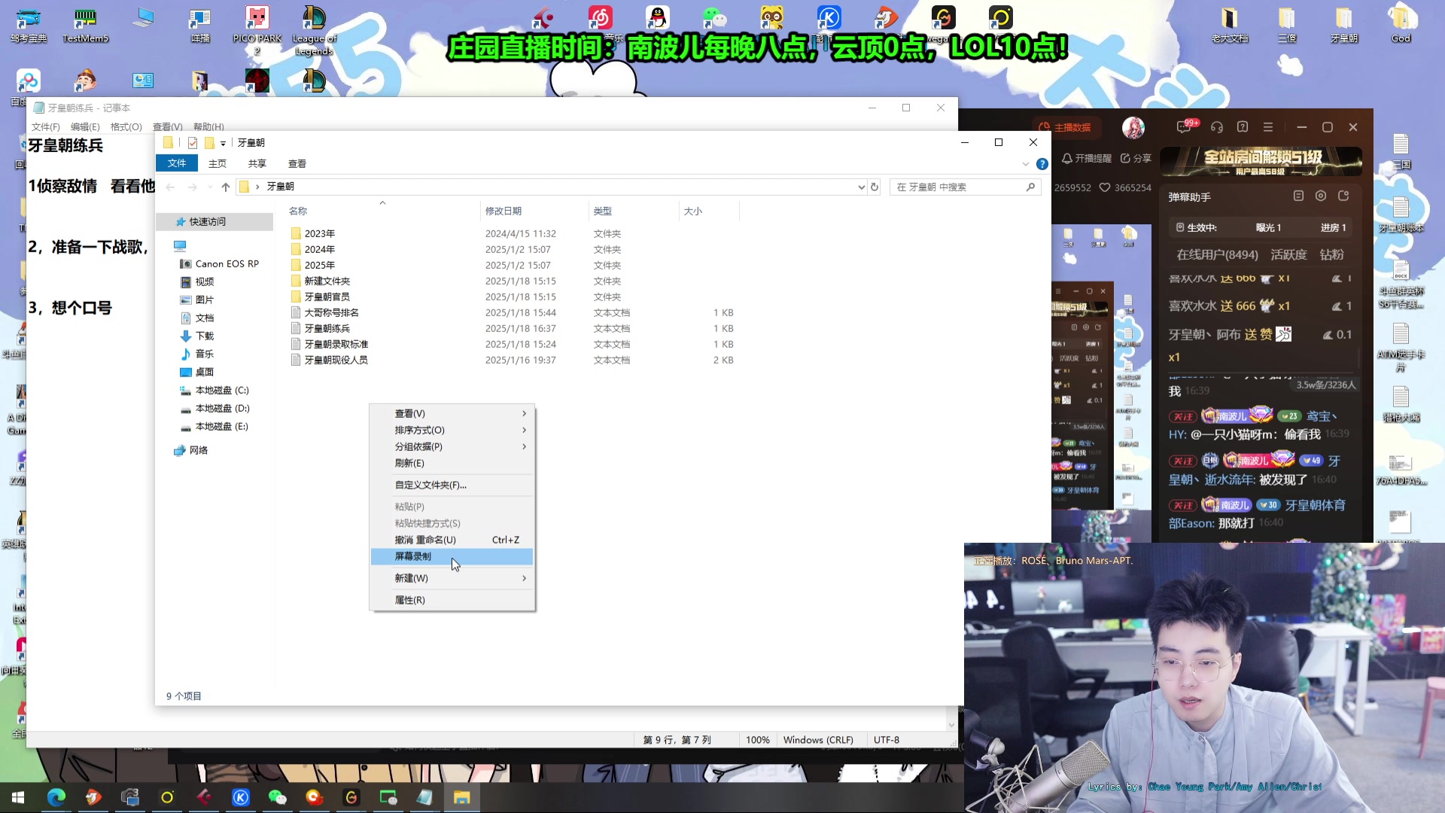Viewport: 1445px width, 813px height.
Task: Switch to the 主页 ribbon tab
Action: 217,163
